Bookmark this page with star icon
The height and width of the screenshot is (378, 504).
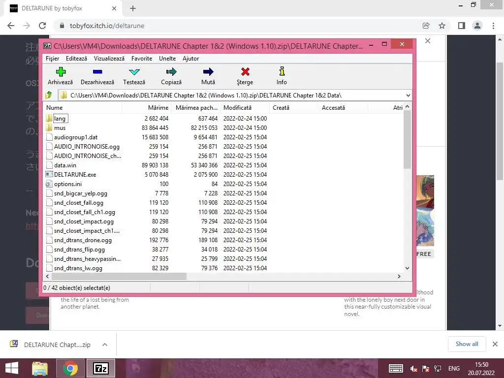[442, 26]
